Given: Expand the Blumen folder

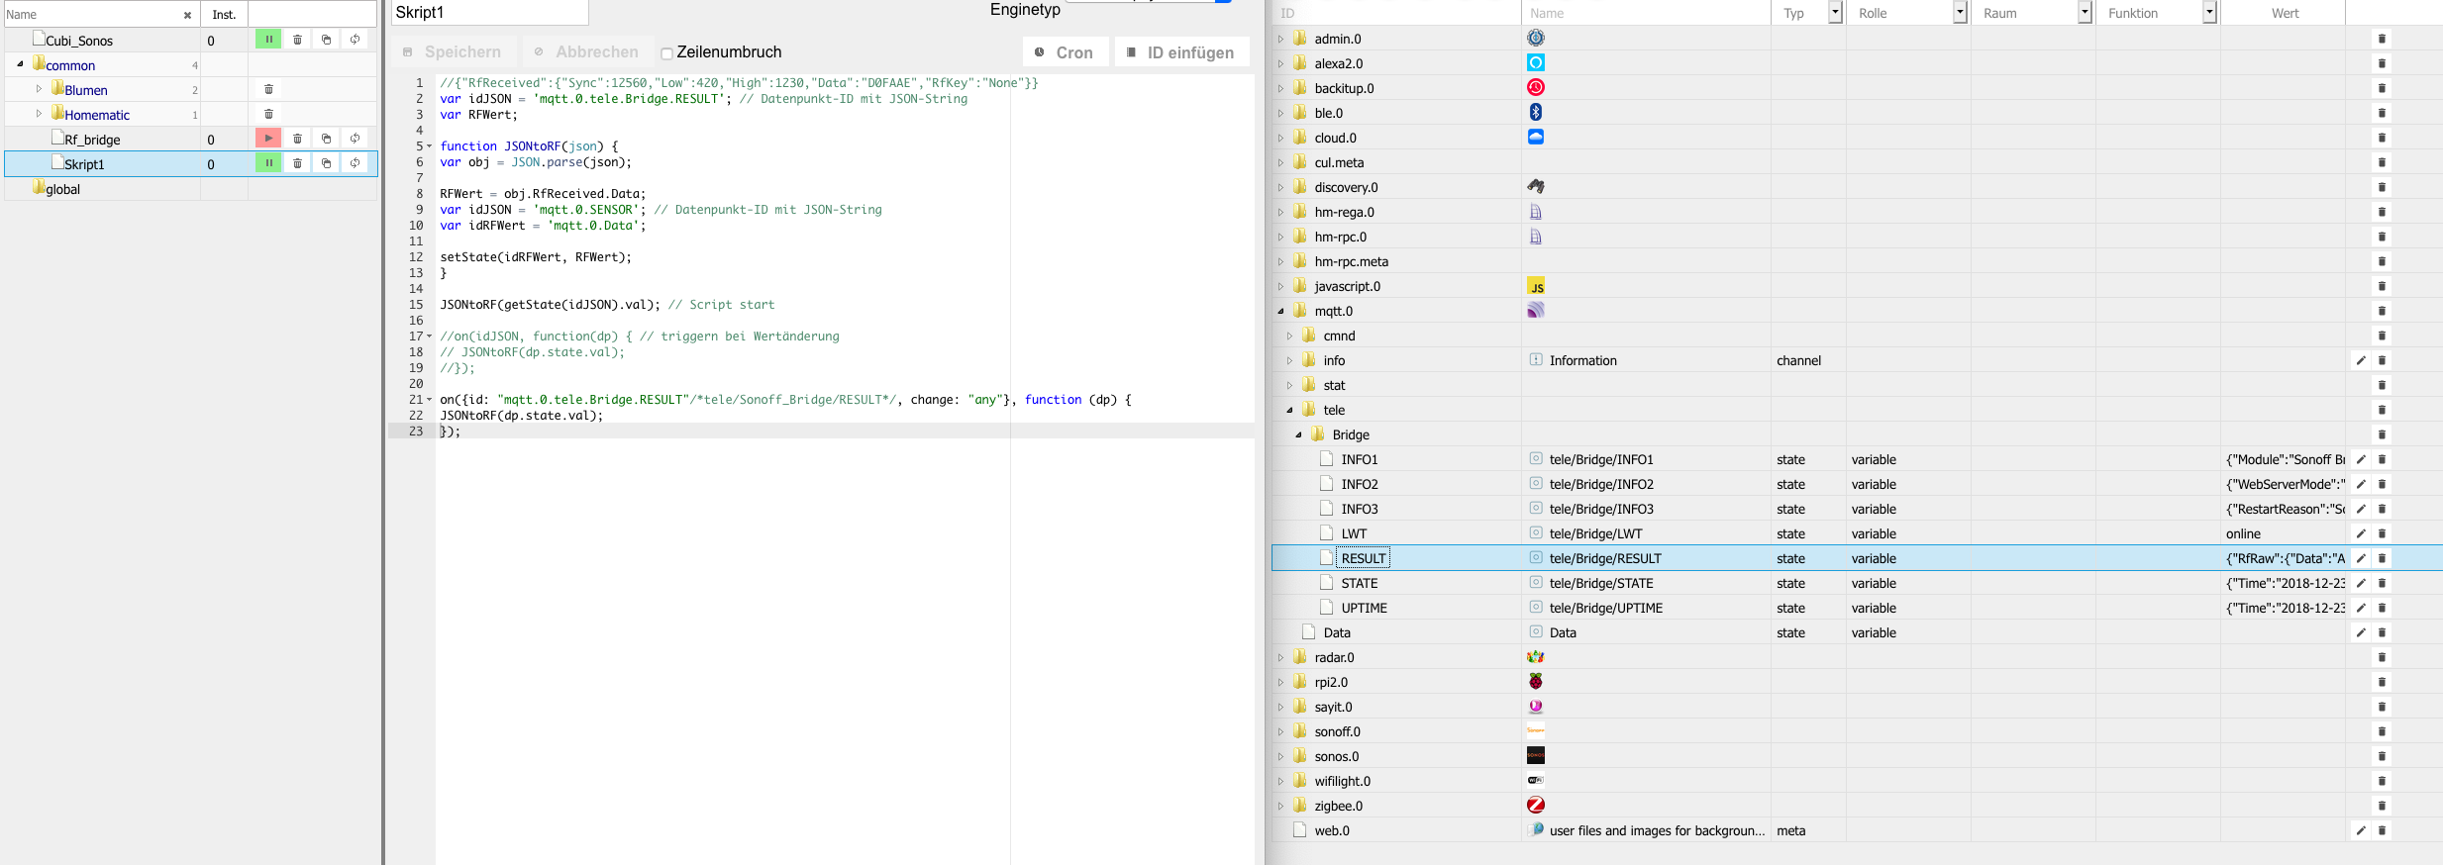Looking at the screenshot, I should (39, 89).
